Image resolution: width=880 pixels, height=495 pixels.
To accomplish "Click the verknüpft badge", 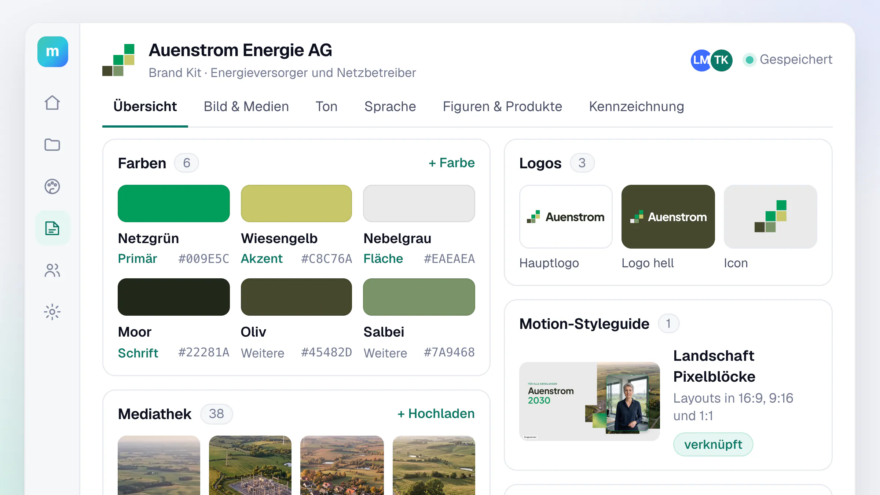I will [x=713, y=444].
